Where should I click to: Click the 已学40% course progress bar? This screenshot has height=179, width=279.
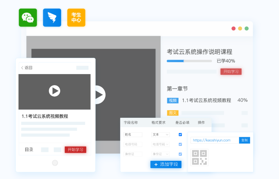[189, 61]
